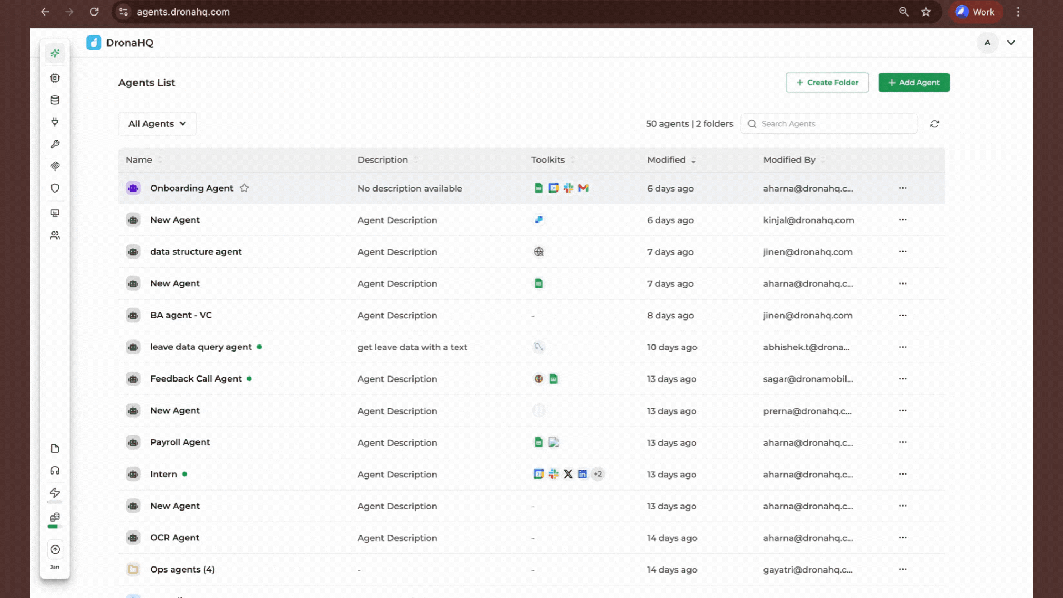
Task: Expand the account chevron at top right
Action: click(x=1012, y=43)
